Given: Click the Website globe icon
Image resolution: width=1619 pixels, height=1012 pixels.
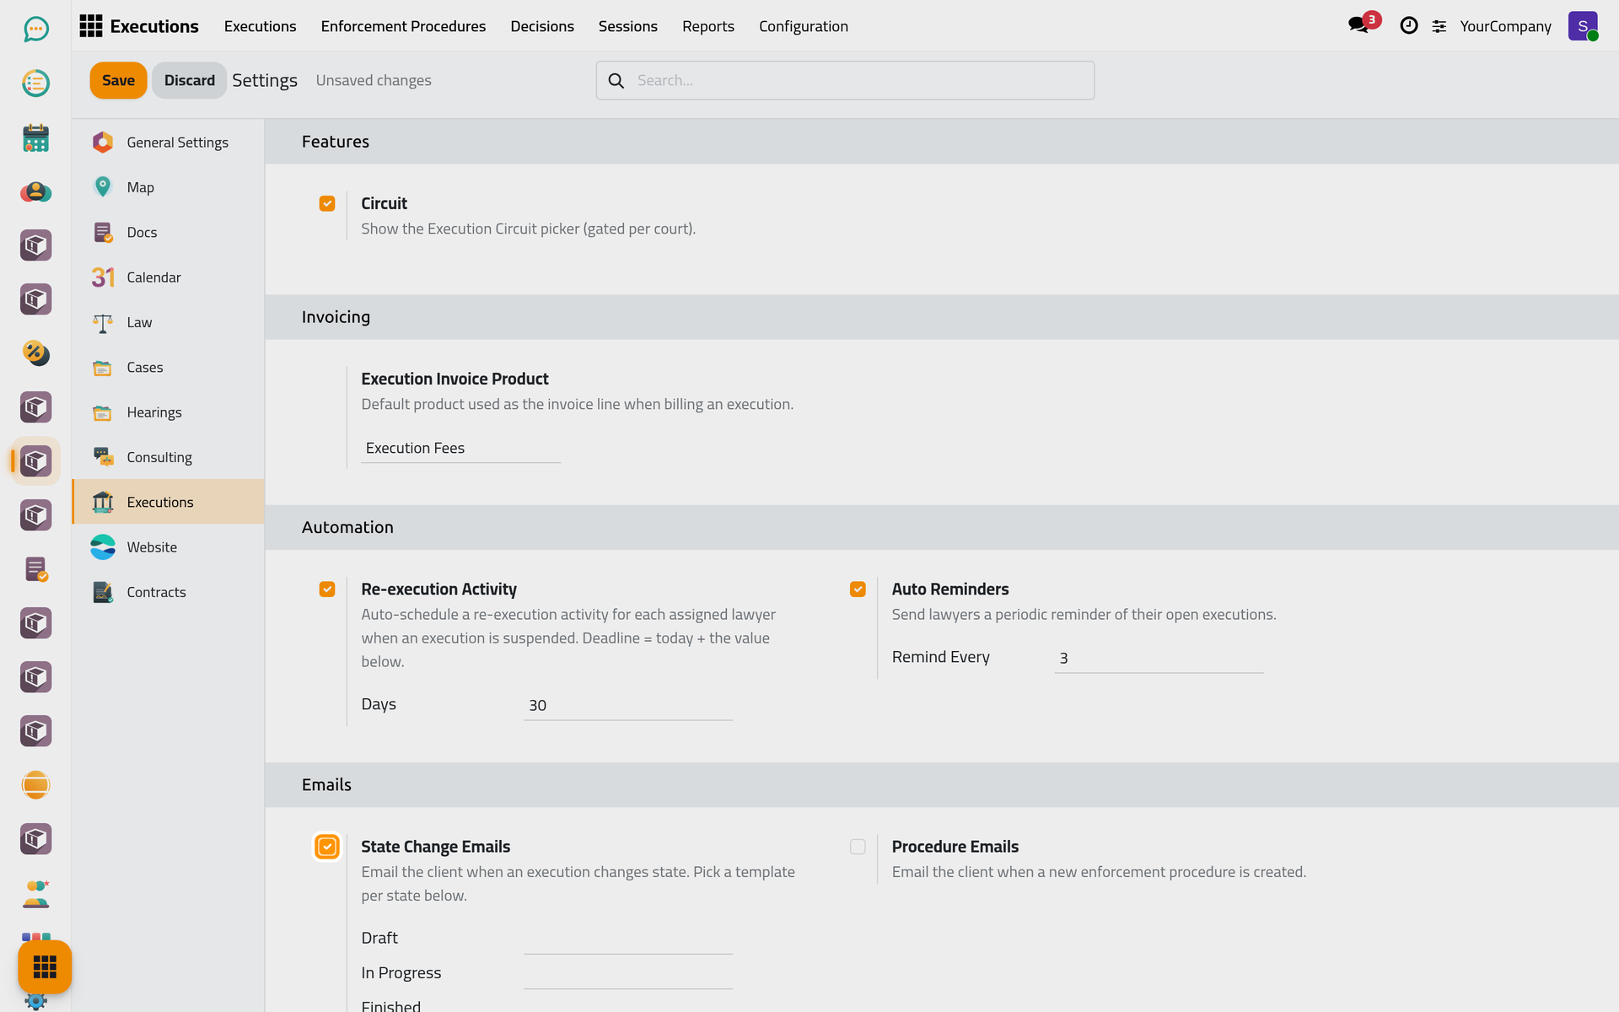Looking at the screenshot, I should pyautogui.click(x=103, y=547).
